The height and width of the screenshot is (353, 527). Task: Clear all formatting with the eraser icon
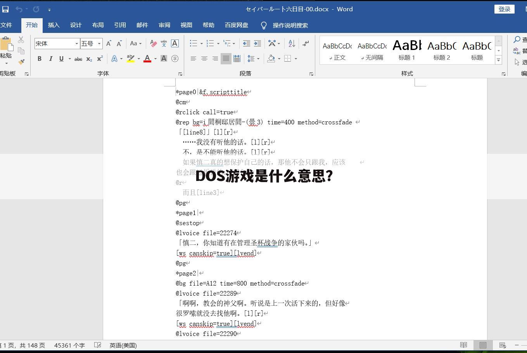pos(153,44)
